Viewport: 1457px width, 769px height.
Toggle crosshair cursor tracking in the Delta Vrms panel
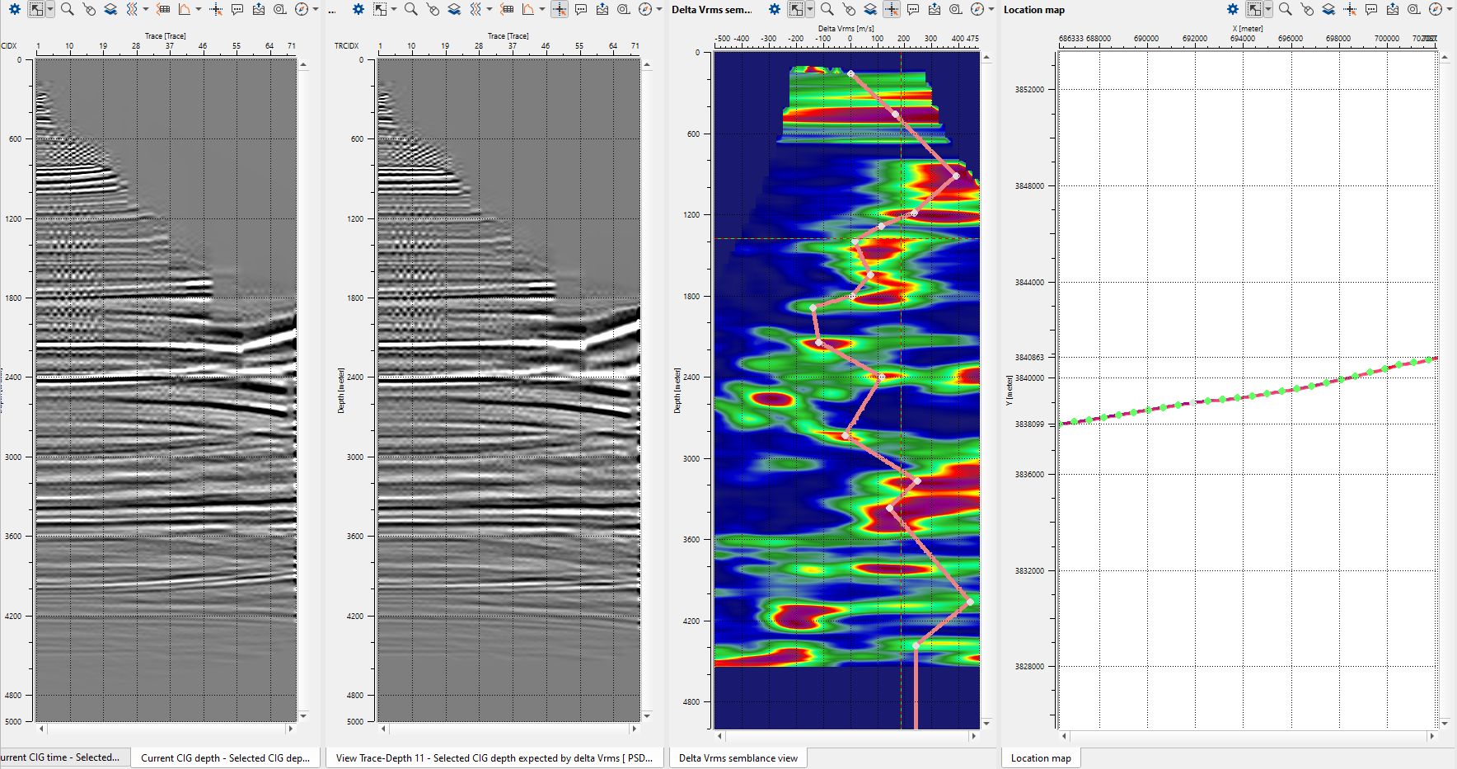coord(892,9)
